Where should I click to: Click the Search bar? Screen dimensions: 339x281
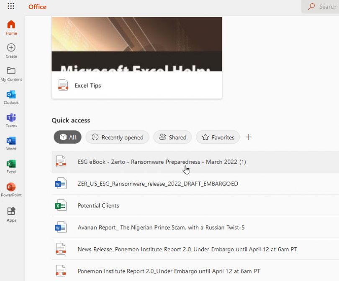tap(322, 7)
